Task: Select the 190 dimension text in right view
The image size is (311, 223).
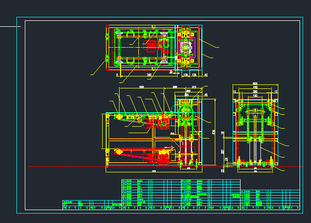Action: 255,96
